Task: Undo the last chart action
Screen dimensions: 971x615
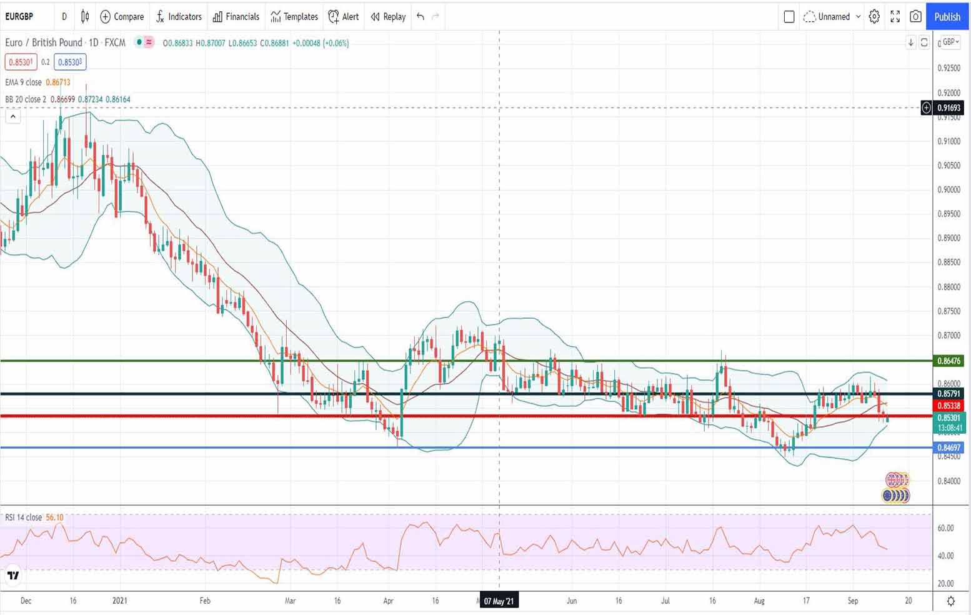Action: (421, 17)
